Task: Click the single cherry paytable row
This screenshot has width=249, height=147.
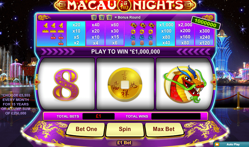Action: point(61,43)
